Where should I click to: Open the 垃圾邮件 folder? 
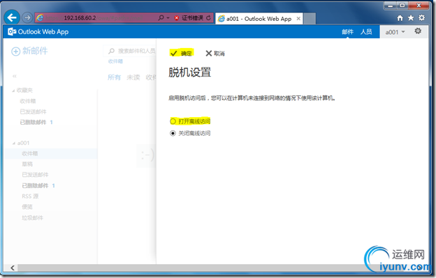coord(33,218)
